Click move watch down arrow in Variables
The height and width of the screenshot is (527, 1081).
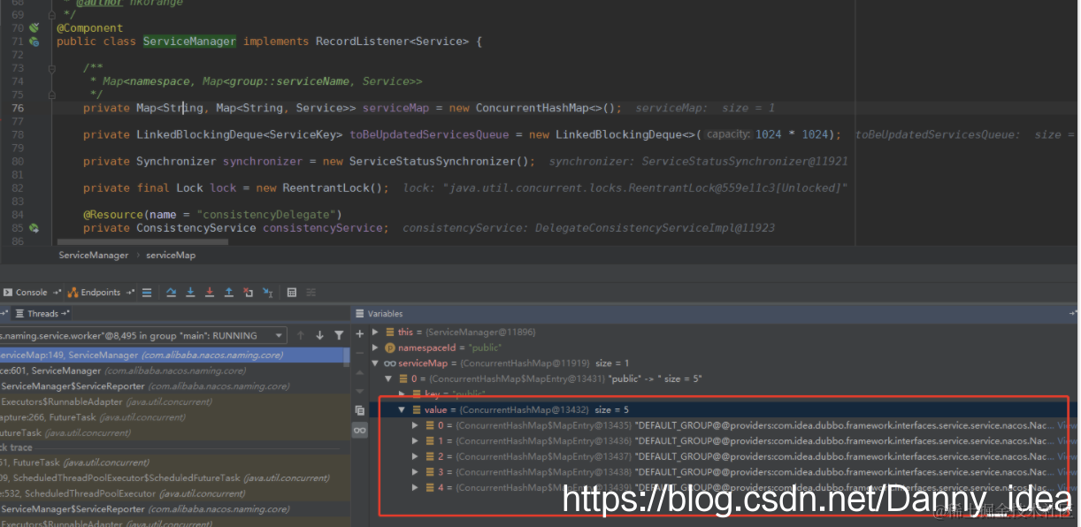point(359,391)
